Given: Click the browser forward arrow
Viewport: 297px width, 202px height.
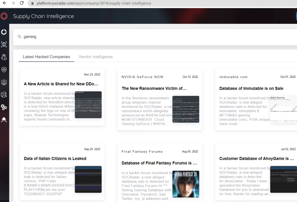Looking at the screenshot, I should coord(13,3).
